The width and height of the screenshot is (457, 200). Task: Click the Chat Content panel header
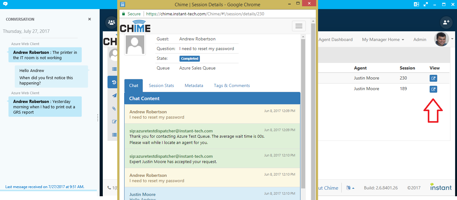pyautogui.click(x=212, y=98)
